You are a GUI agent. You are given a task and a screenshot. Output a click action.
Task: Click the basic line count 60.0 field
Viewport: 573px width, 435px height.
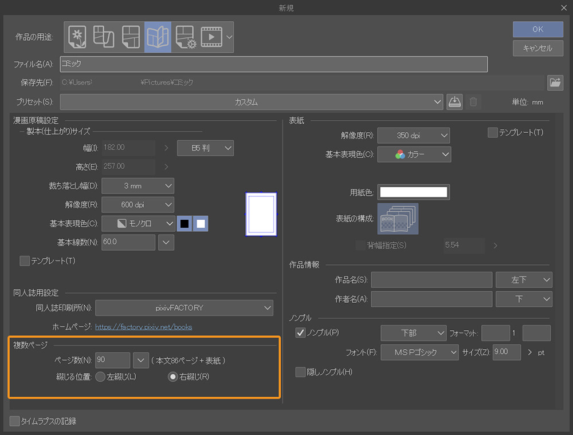coord(128,242)
